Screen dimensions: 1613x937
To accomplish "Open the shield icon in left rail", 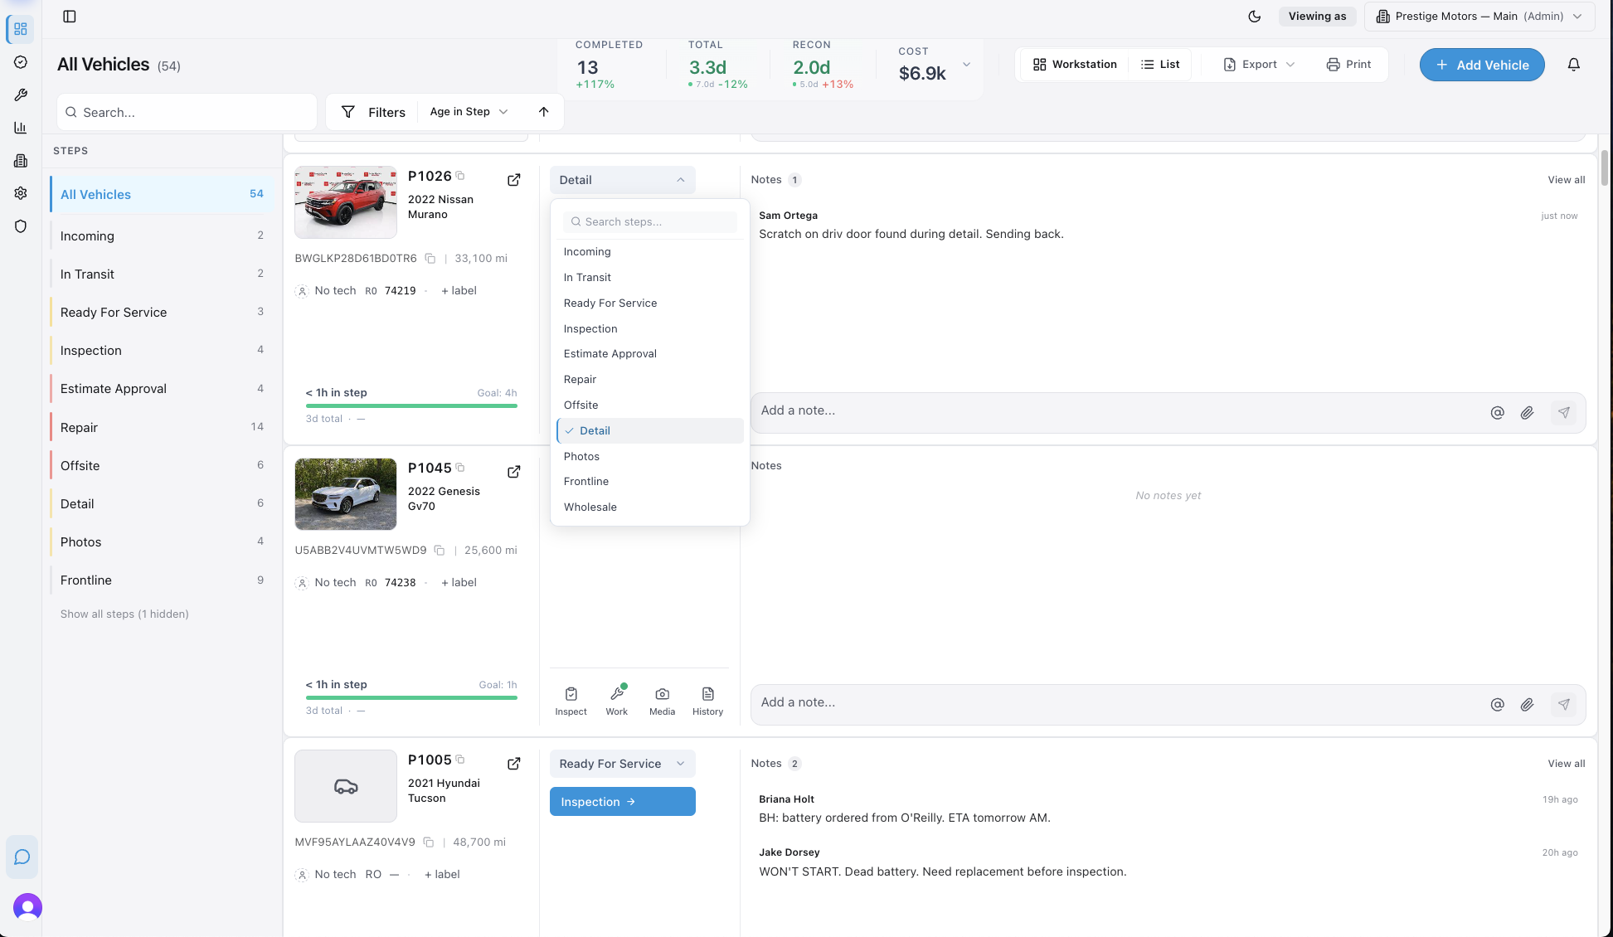I will tap(21, 226).
